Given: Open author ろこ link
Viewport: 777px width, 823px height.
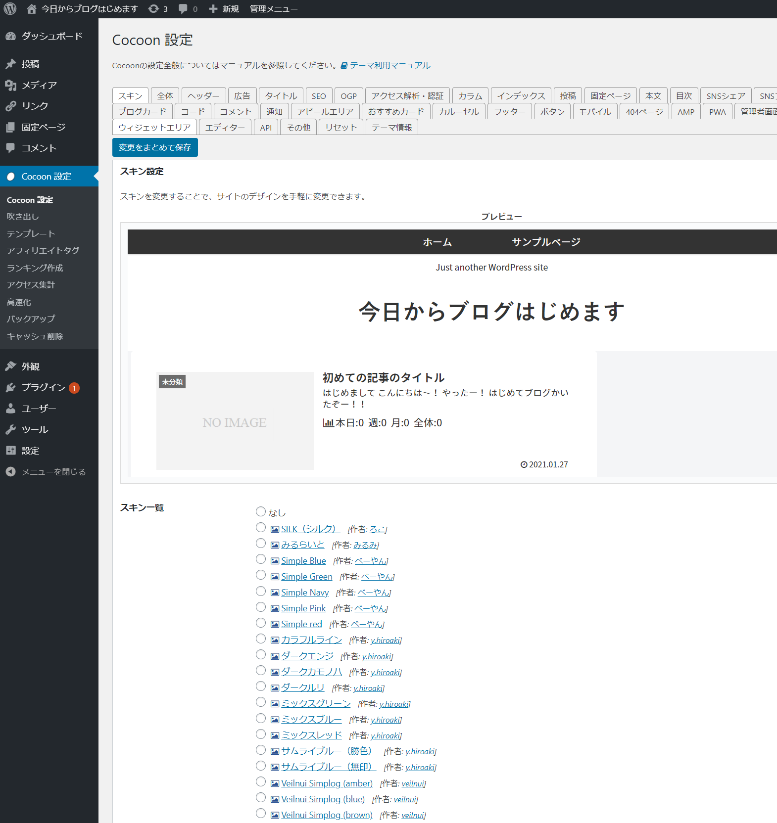Looking at the screenshot, I should click(x=378, y=529).
